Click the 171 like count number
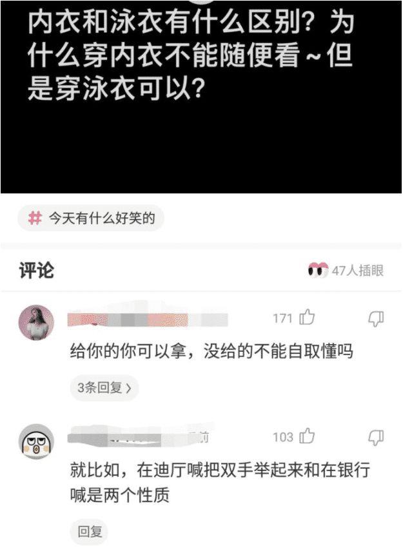The image size is (412, 551). pos(283,319)
